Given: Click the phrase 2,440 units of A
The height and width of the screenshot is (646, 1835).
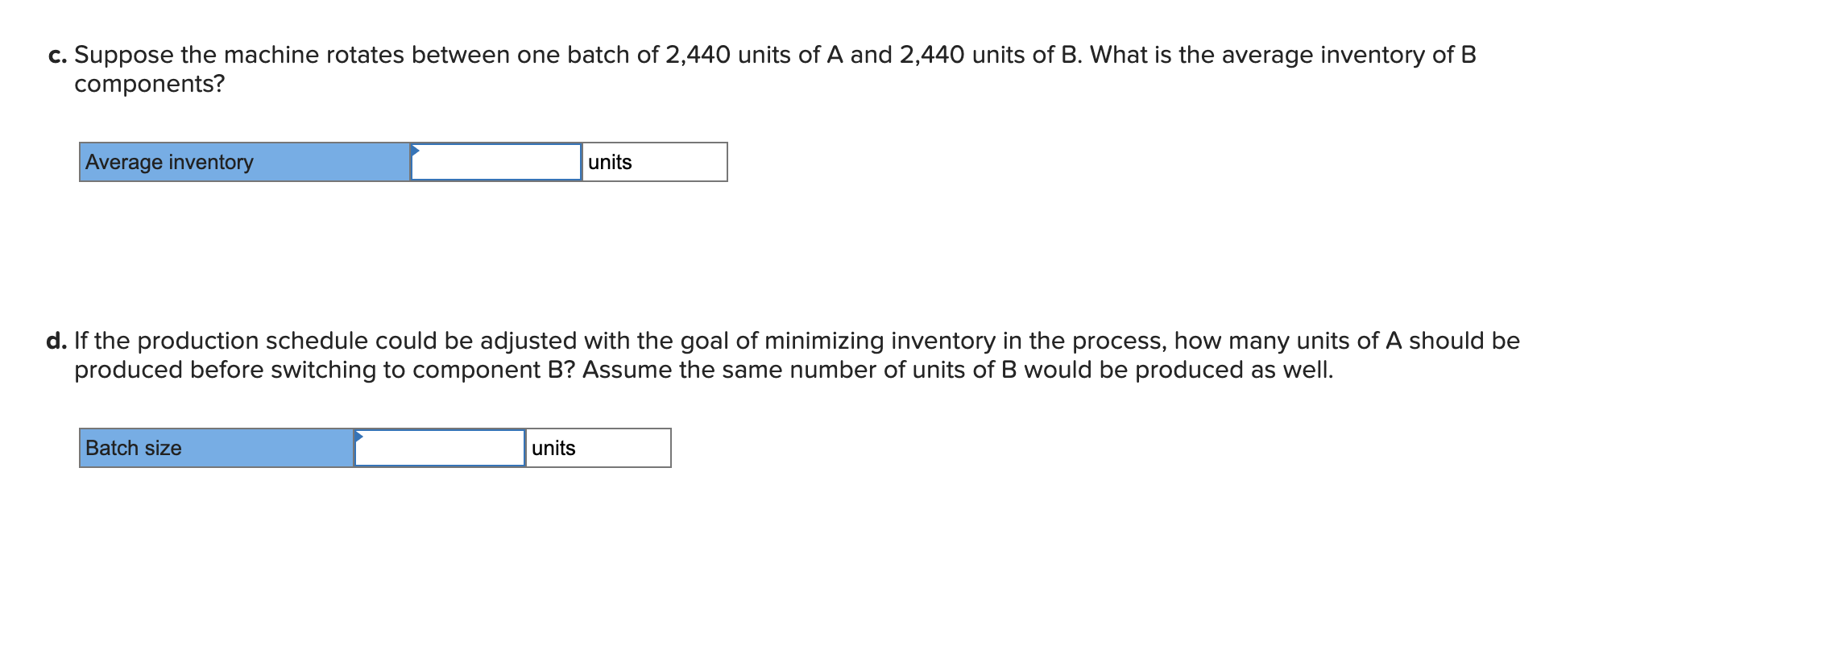Looking at the screenshot, I should (x=751, y=56).
